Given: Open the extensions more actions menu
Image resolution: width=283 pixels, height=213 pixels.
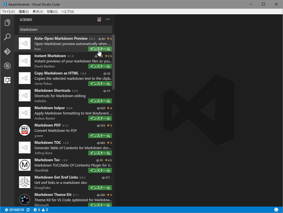Looking at the screenshot, I should (x=108, y=19).
